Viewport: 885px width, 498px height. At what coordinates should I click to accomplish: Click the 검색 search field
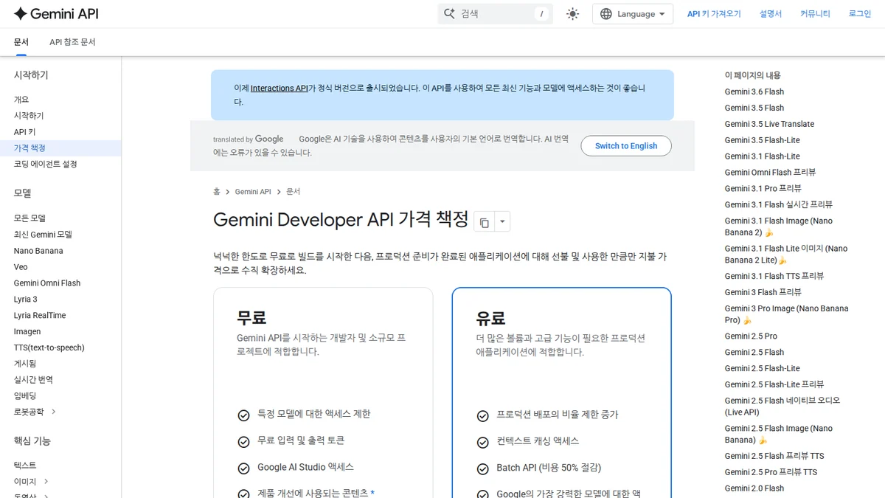click(x=496, y=13)
